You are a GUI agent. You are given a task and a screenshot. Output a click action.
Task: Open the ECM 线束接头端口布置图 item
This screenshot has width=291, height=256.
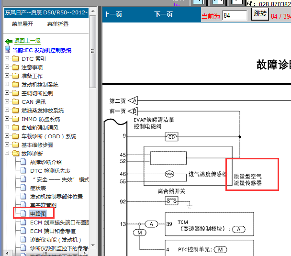[x=59, y=222]
